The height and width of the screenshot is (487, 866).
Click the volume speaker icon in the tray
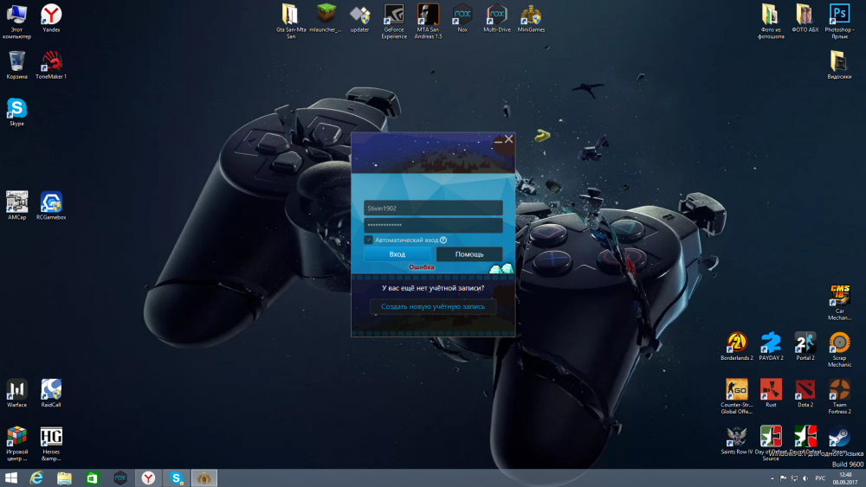tap(805, 478)
